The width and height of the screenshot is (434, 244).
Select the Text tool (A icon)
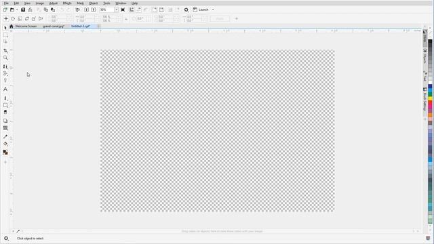click(x=5, y=89)
